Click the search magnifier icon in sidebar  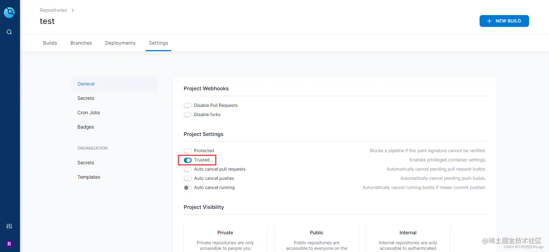tap(9, 32)
